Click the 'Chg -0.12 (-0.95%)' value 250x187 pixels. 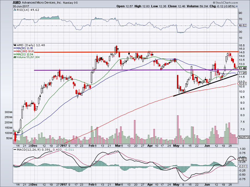222,6
